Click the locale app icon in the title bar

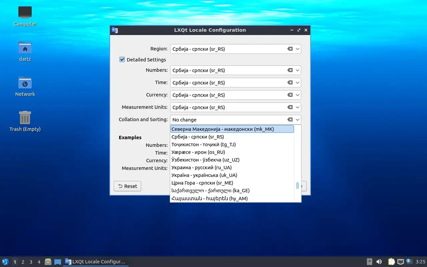(x=115, y=30)
